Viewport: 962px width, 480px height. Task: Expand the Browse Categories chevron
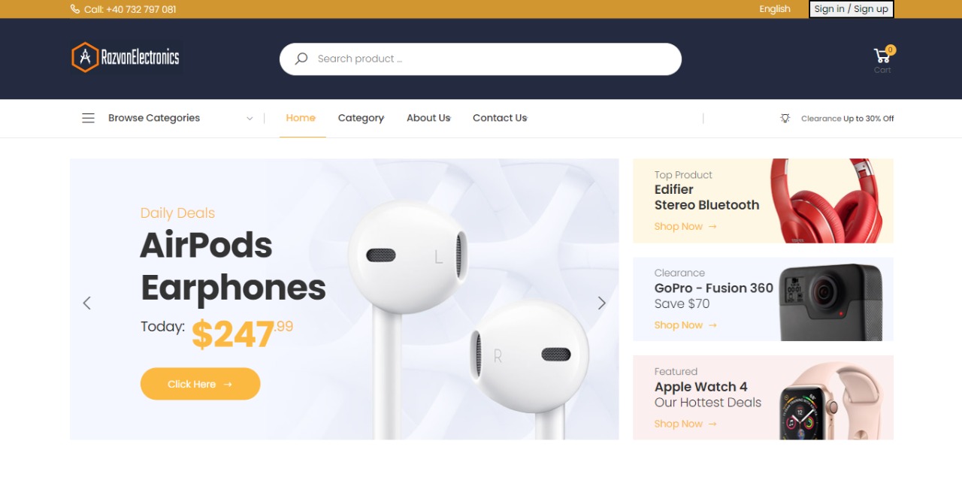(250, 119)
